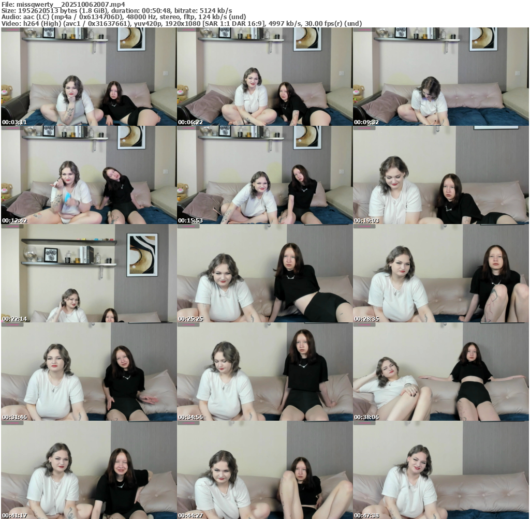This screenshot has height=519, width=530.
Task: Click the frame timestamped 00:19:03
Action: coord(440,175)
